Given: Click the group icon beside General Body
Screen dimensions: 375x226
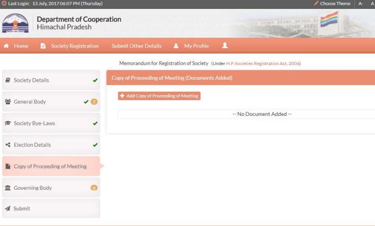Looking at the screenshot, I should (8, 102).
